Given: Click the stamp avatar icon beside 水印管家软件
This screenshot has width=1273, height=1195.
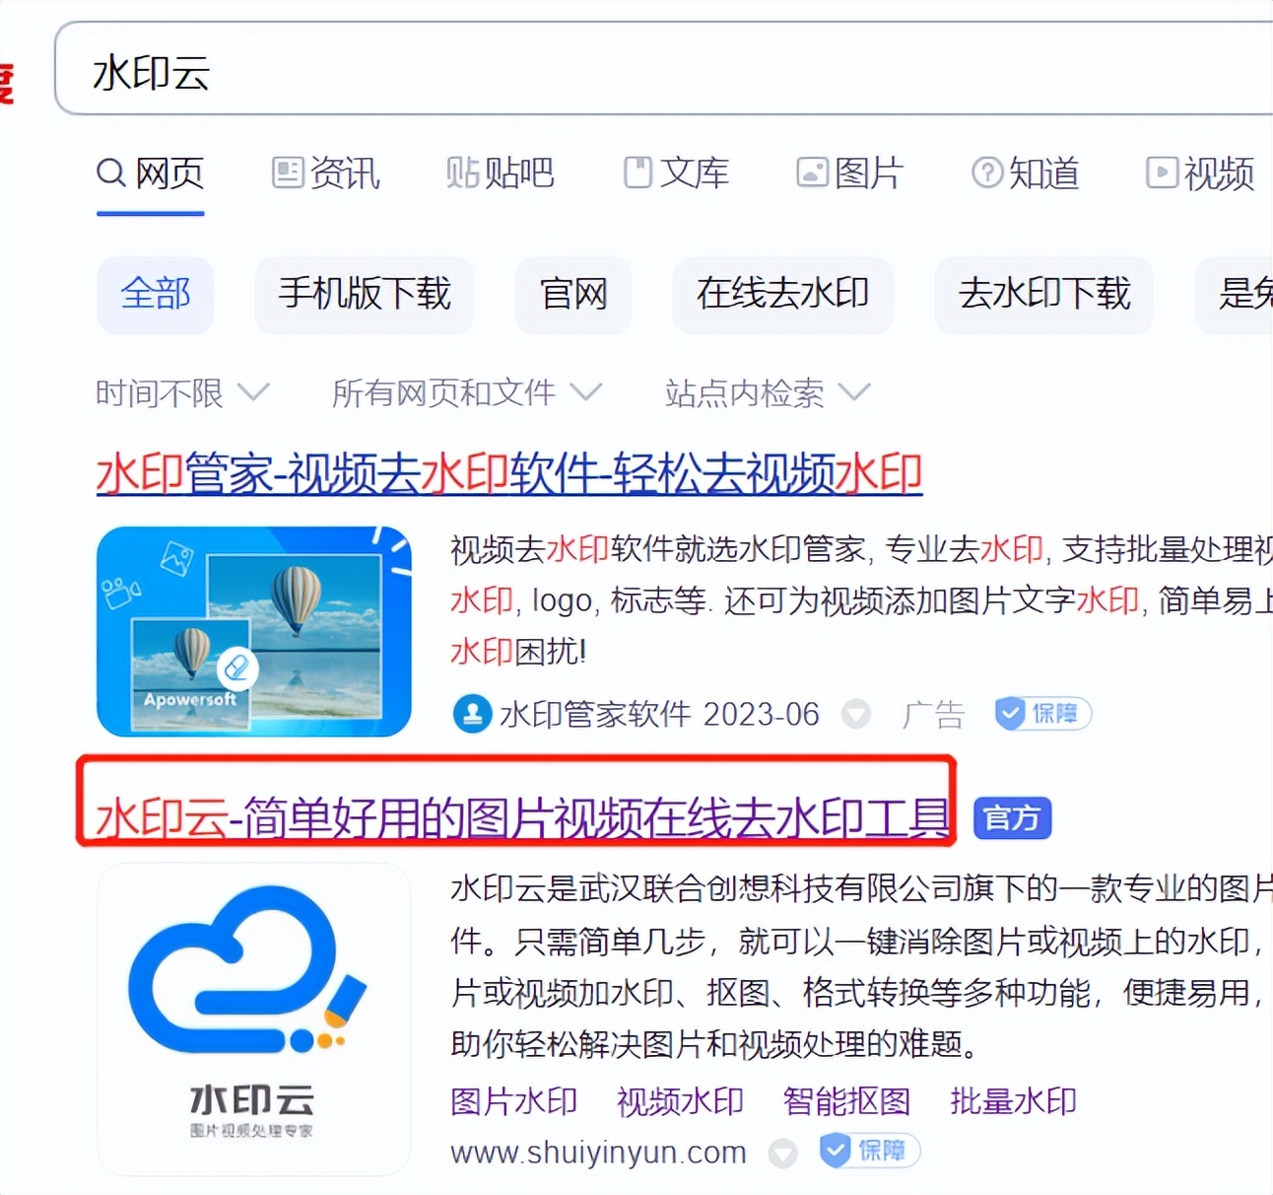Looking at the screenshot, I should click(x=473, y=713).
